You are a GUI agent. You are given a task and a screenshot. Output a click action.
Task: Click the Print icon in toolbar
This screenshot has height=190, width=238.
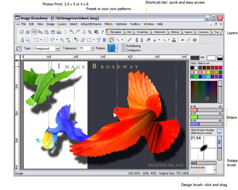(x=59, y=32)
